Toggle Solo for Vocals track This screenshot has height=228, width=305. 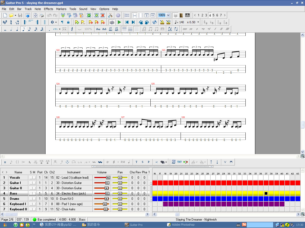pos(31,178)
